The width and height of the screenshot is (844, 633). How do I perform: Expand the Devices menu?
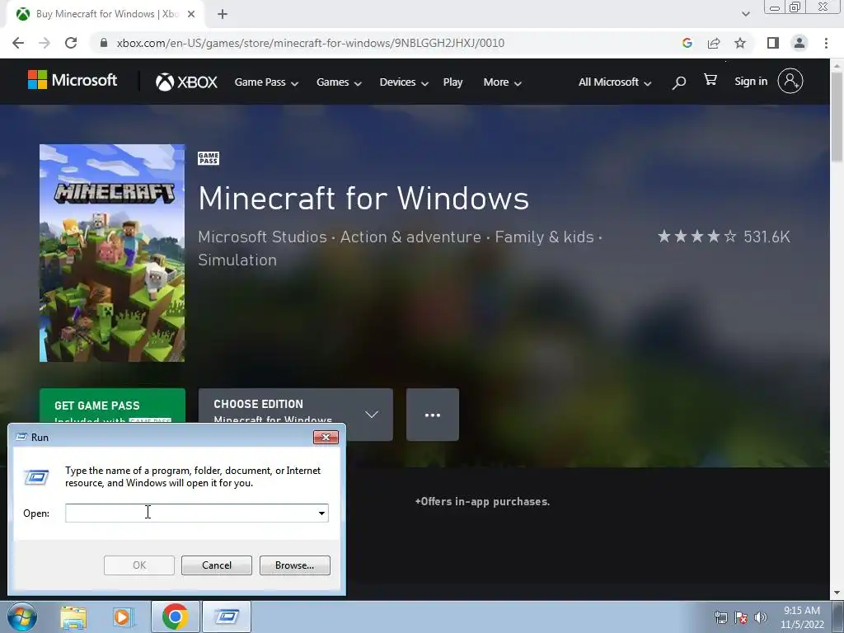click(x=404, y=82)
